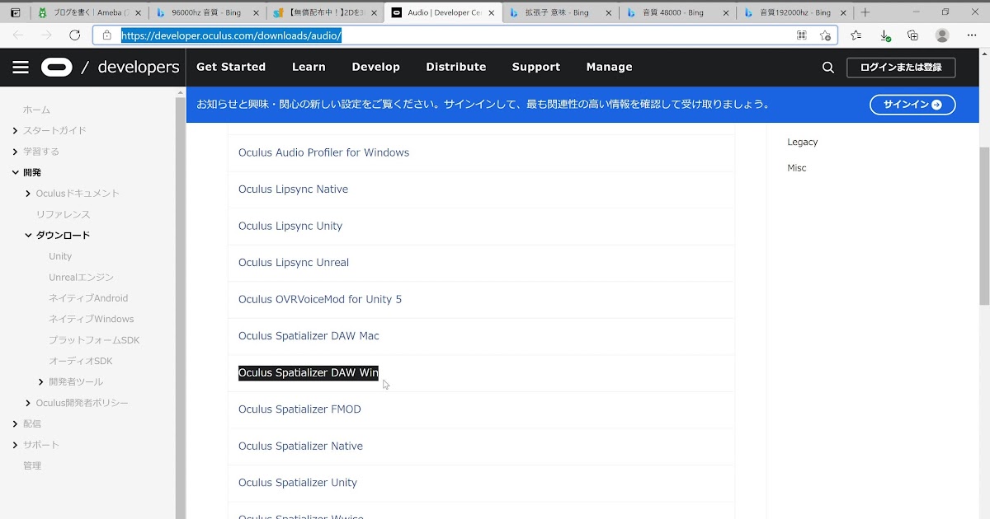Open the downloads icon in Edge toolbar

(x=884, y=35)
